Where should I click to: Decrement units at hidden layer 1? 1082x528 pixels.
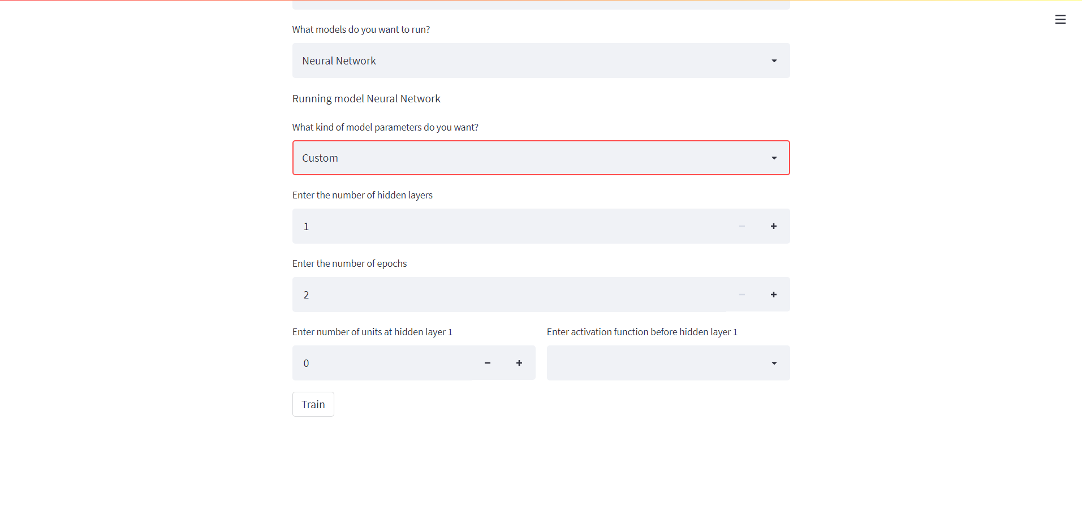(x=488, y=363)
